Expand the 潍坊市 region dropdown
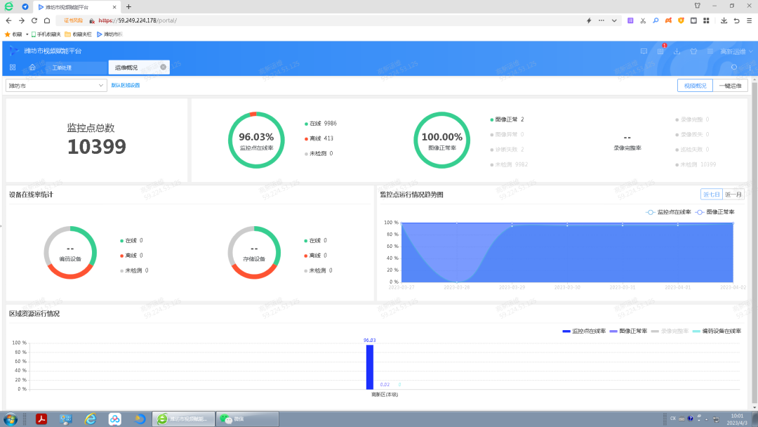Viewport: 758px width, 427px height. [x=56, y=86]
